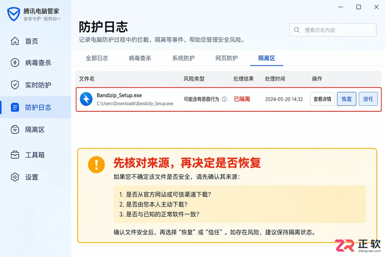The height and width of the screenshot is (257, 385).
Task: Click the 首页 home icon
Action: pos(15,41)
